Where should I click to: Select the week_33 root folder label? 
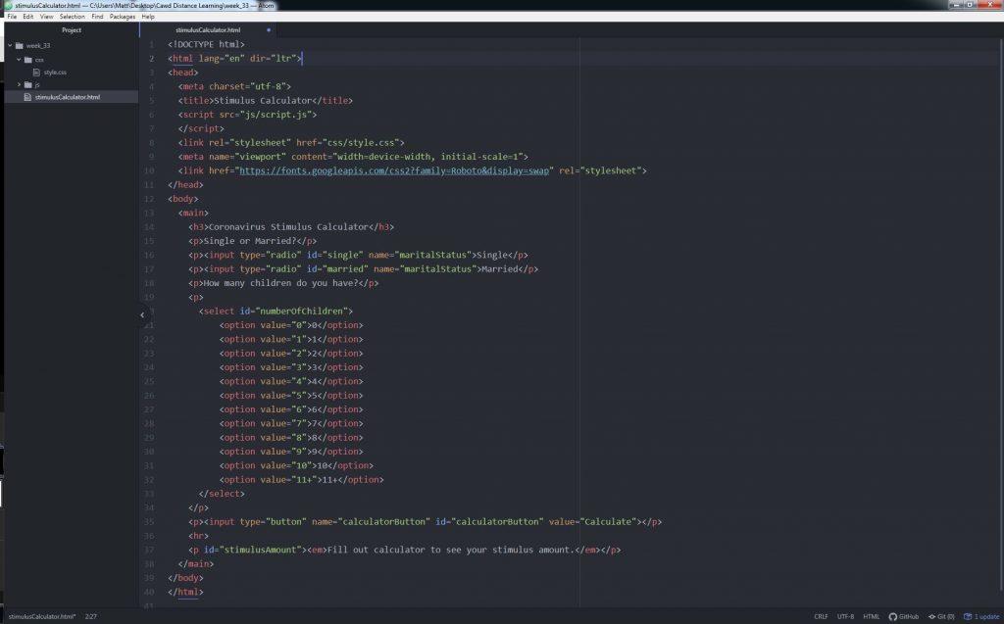tap(38, 45)
